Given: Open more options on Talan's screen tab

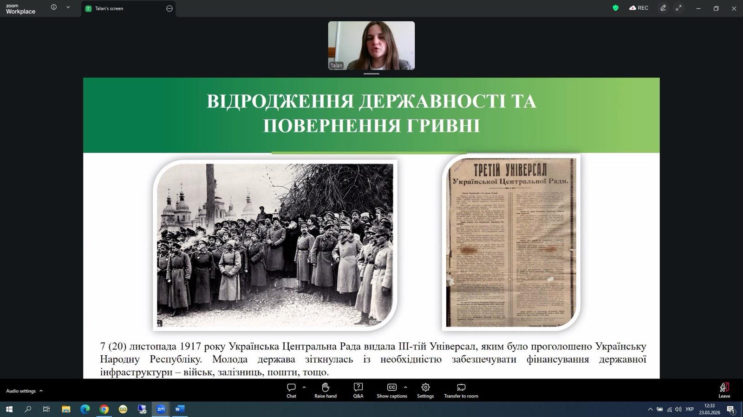Looking at the screenshot, I should [169, 8].
